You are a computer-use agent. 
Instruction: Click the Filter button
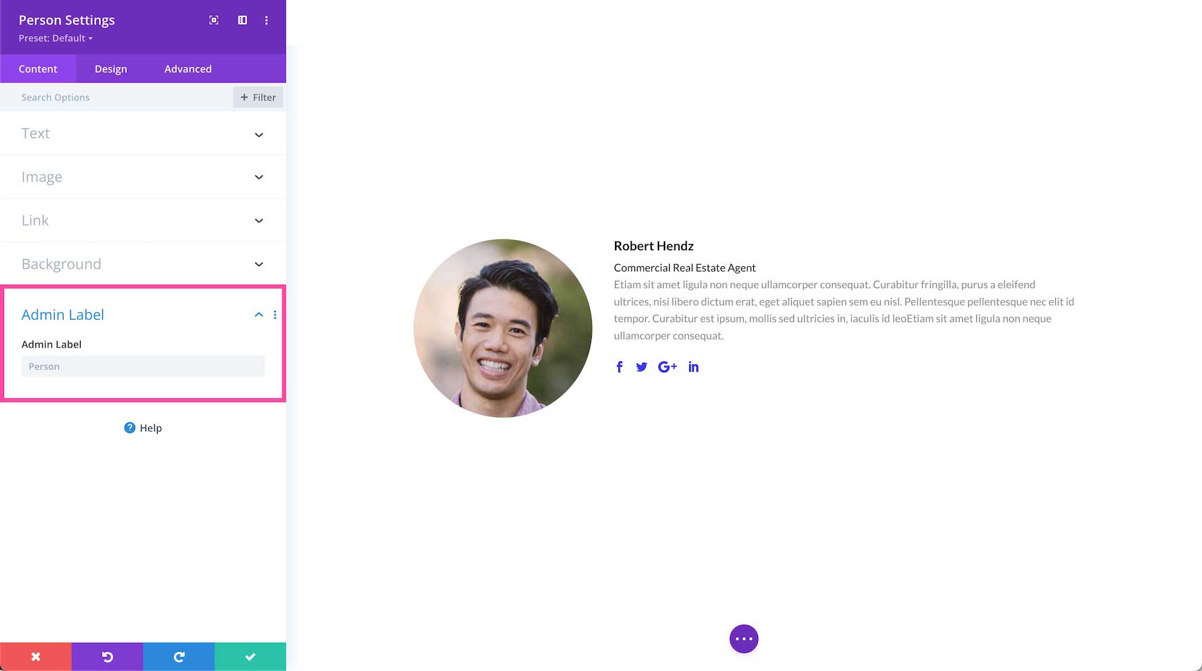(258, 97)
